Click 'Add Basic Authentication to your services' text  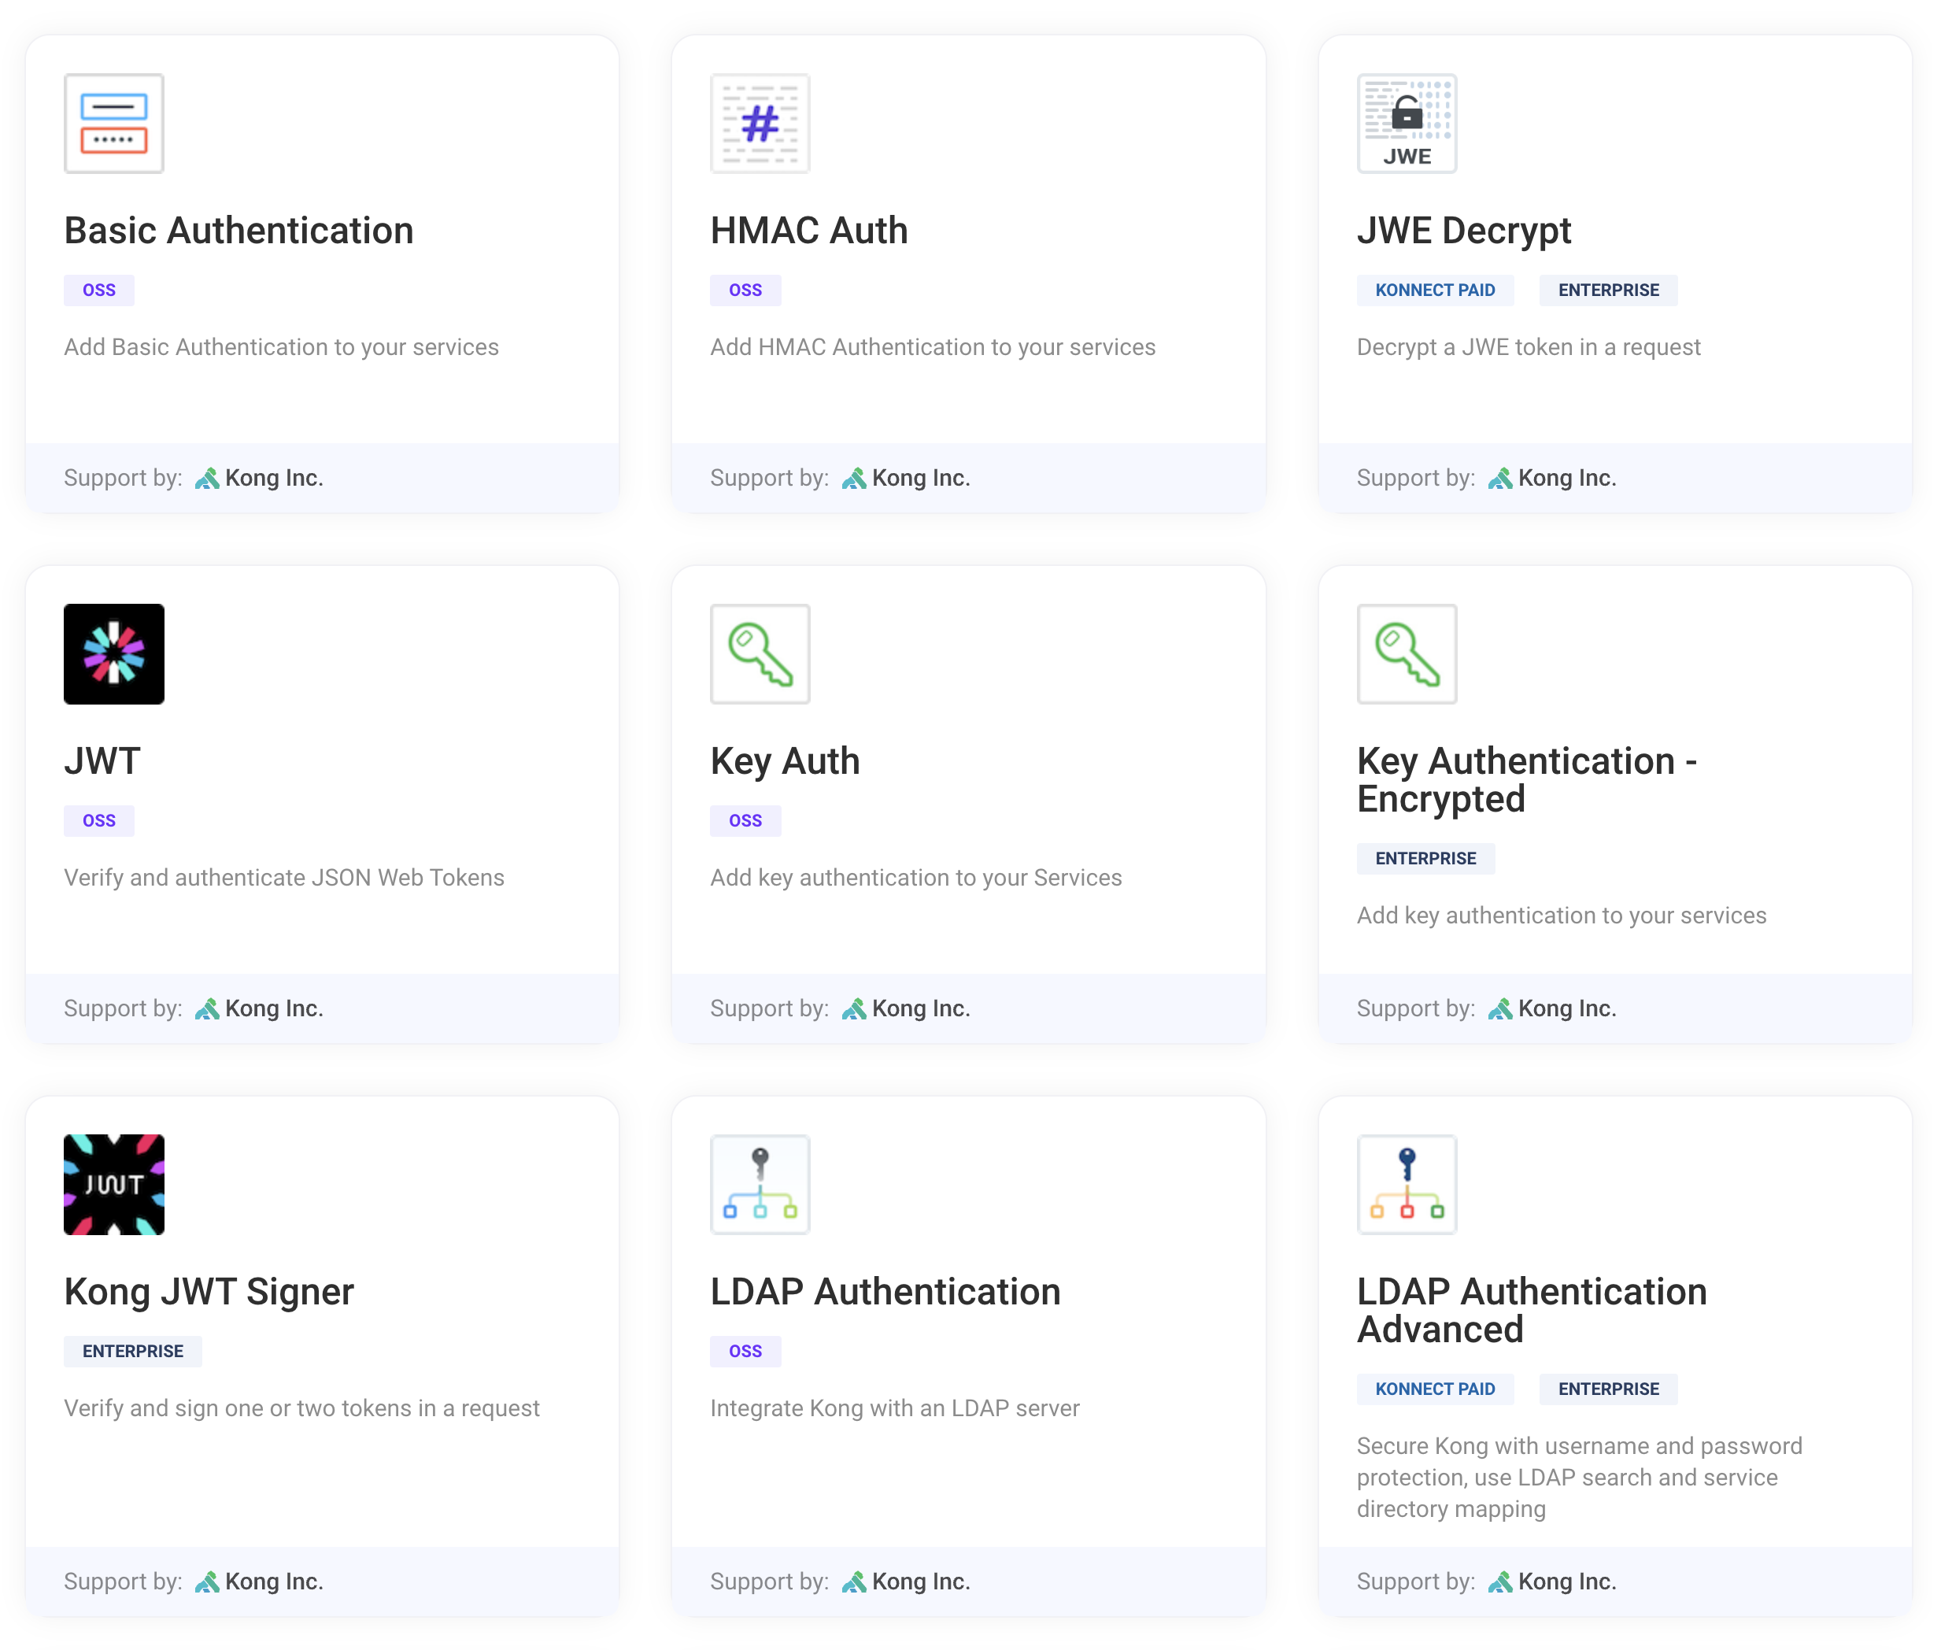point(282,347)
